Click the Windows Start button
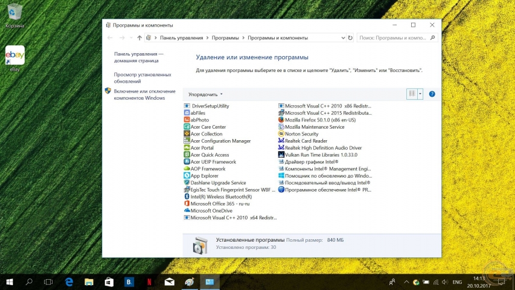 pos(10,282)
